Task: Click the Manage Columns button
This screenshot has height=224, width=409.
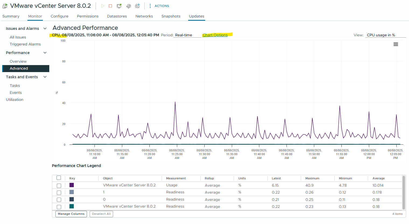Action: pos(71,214)
